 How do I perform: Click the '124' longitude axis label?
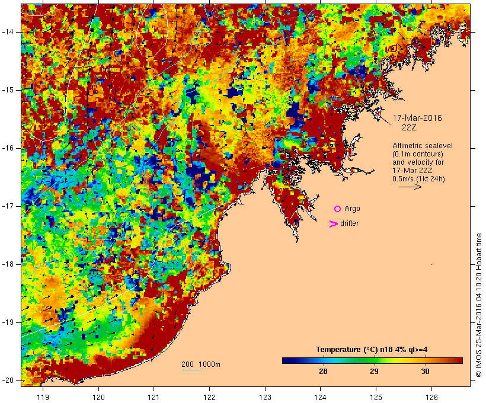click(x=321, y=397)
